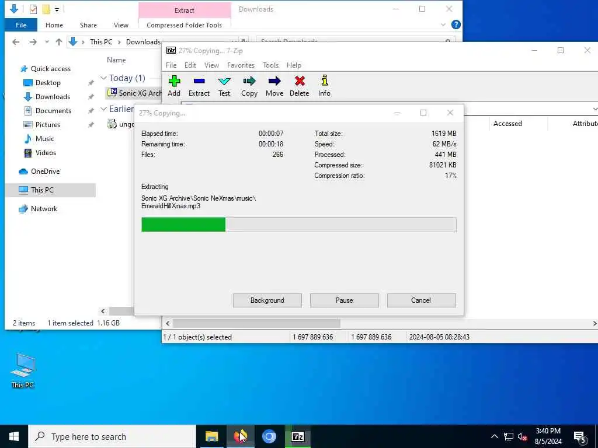Expand the Explorer ribbon chevron
This screenshot has width=598, height=448.
[x=443, y=24]
